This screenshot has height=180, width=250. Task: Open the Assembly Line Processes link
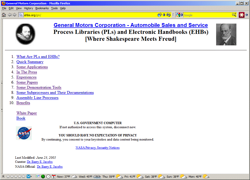[x=37, y=98]
